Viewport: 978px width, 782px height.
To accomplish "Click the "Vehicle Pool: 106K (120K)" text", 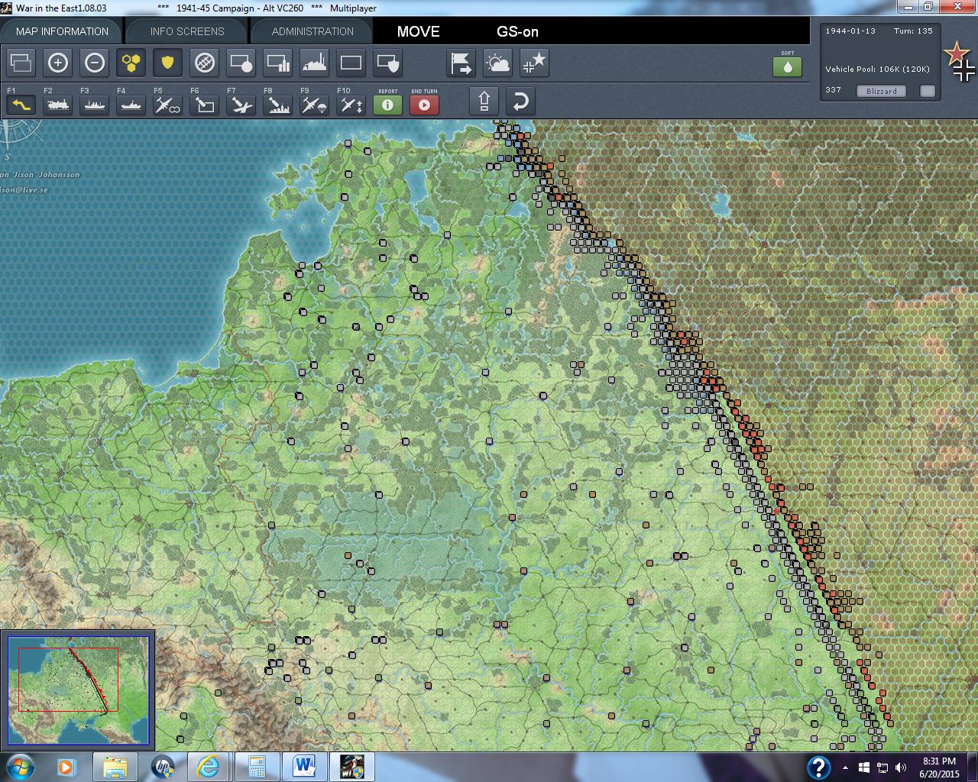I will point(877,69).
